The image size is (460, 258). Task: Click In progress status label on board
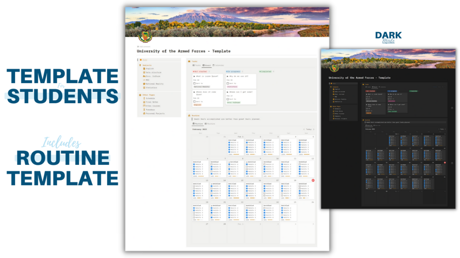pyautogui.click(x=233, y=71)
